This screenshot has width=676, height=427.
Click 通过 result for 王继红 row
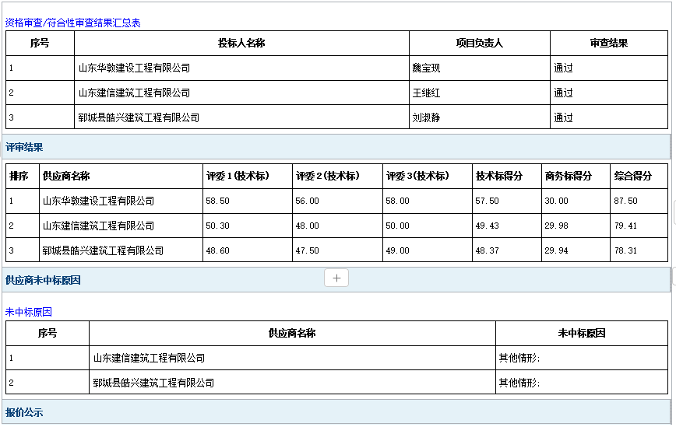point(563,93)
